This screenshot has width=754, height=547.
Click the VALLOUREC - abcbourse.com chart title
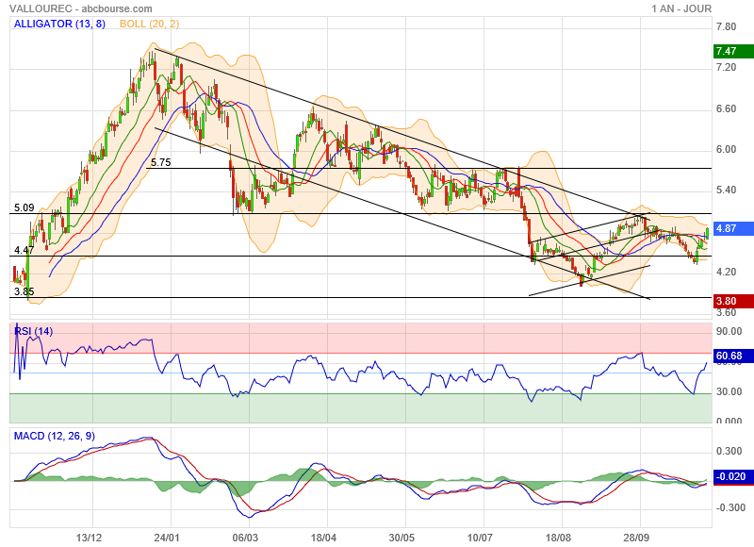81,8
